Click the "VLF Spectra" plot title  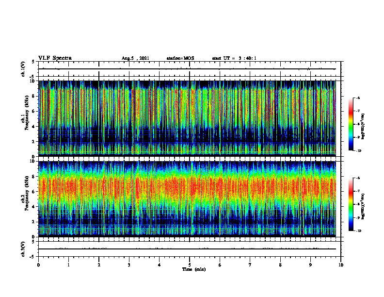tap(55, 58)
